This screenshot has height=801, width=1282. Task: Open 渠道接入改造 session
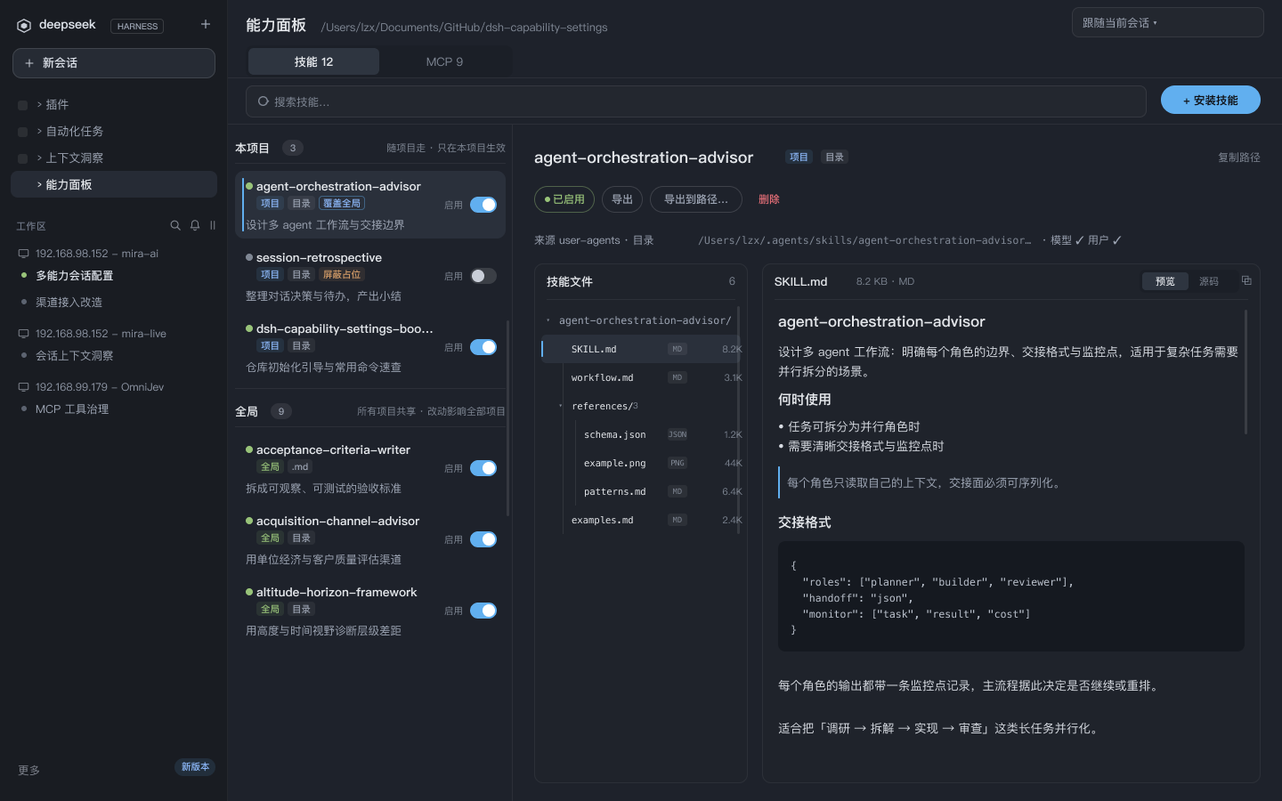tap(69, 302)
